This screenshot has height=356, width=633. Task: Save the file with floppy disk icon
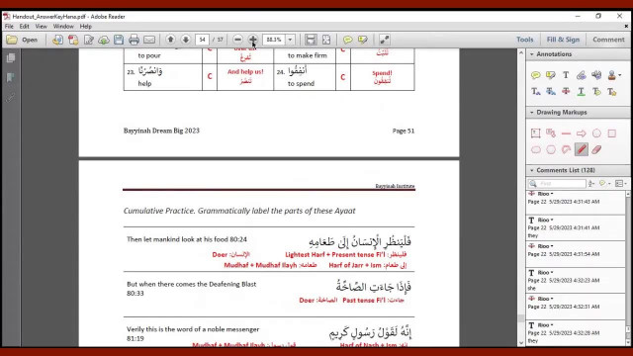tap(119, 40)
